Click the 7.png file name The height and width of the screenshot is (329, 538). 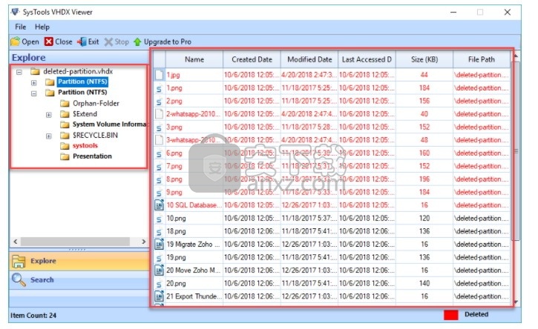[174, 166]
